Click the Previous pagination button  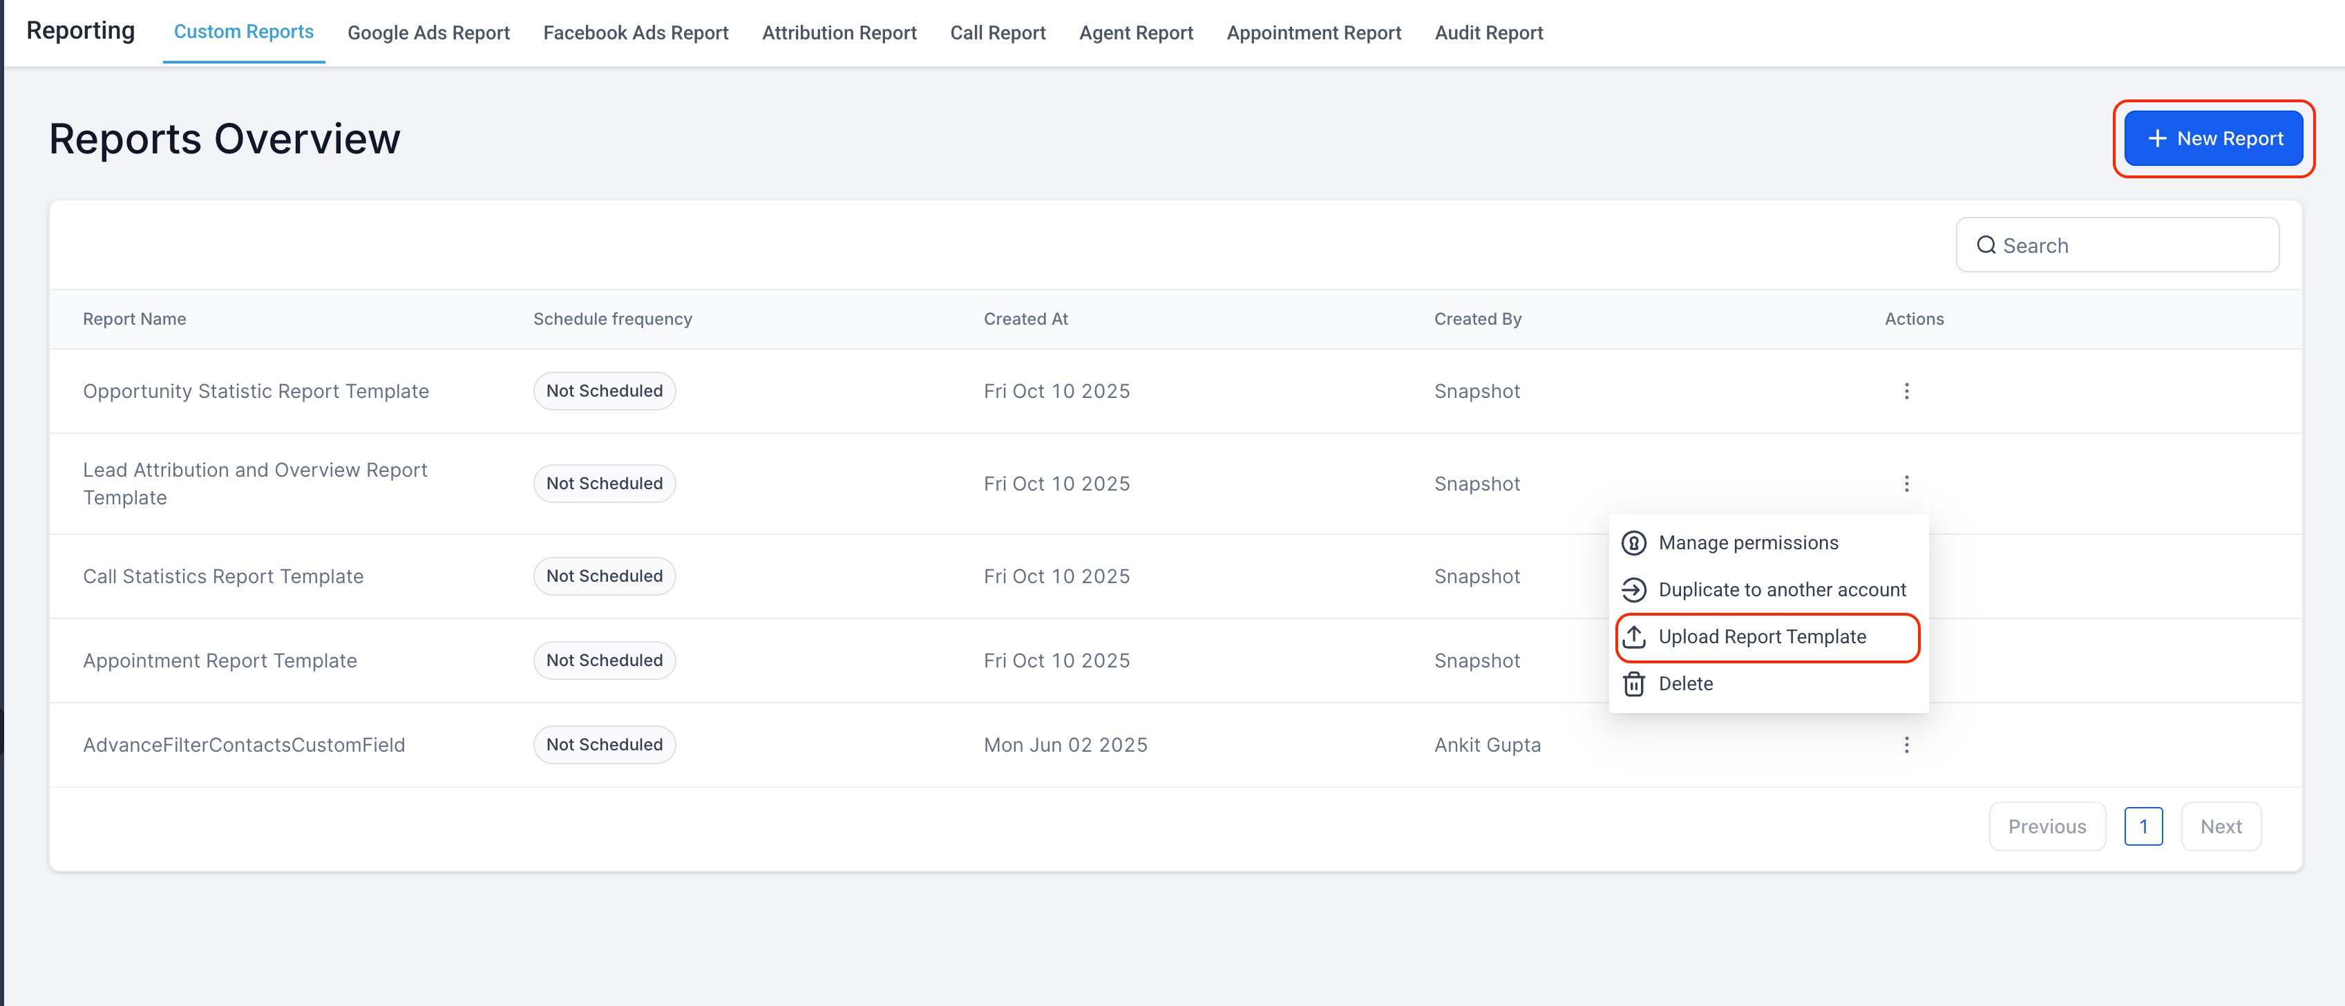2047,826
